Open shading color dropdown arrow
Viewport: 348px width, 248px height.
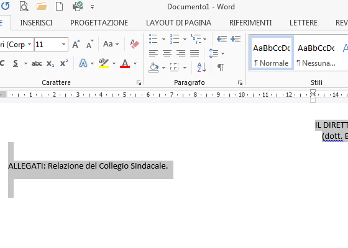click(x=163, y=68)
